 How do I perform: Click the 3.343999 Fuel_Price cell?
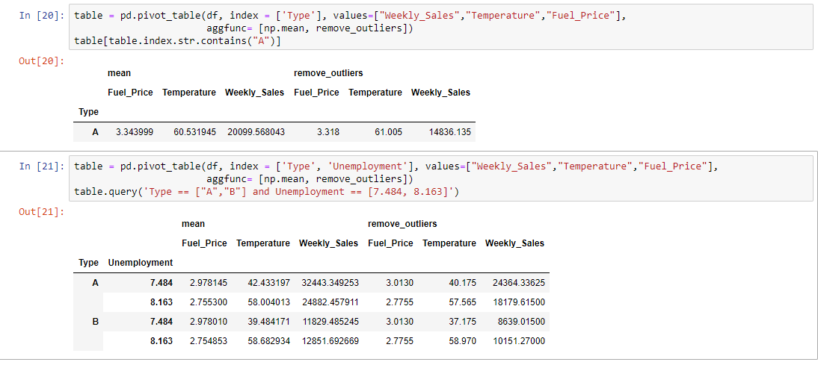click(x=135, y=132)
